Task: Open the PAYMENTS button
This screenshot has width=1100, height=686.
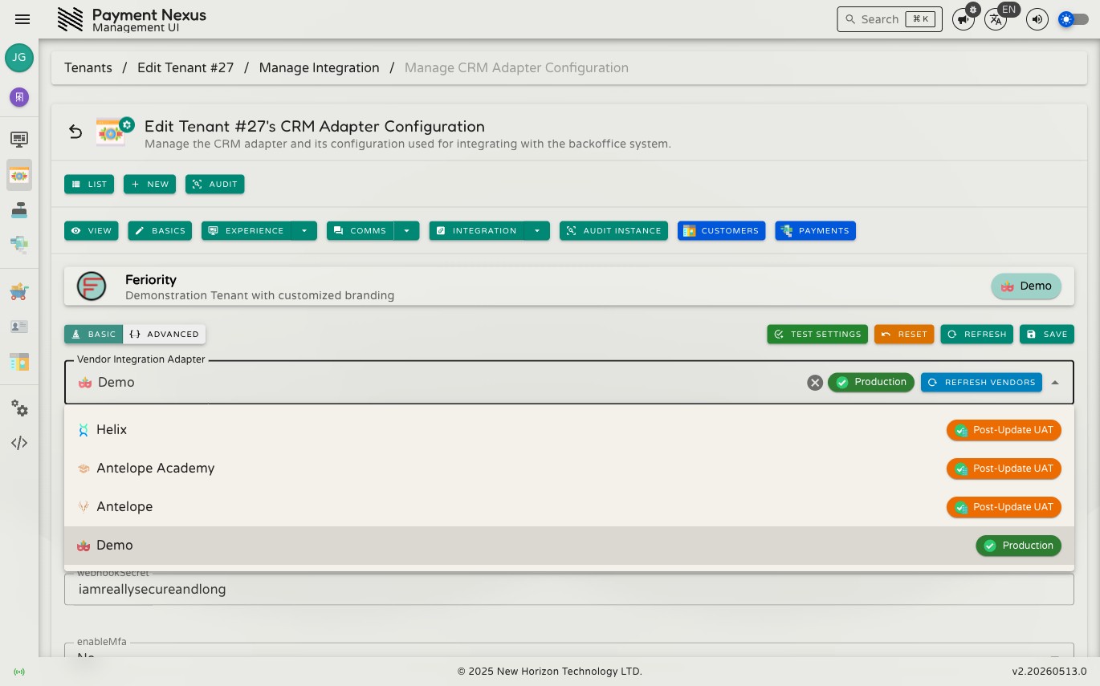Action: click(816, 230)
